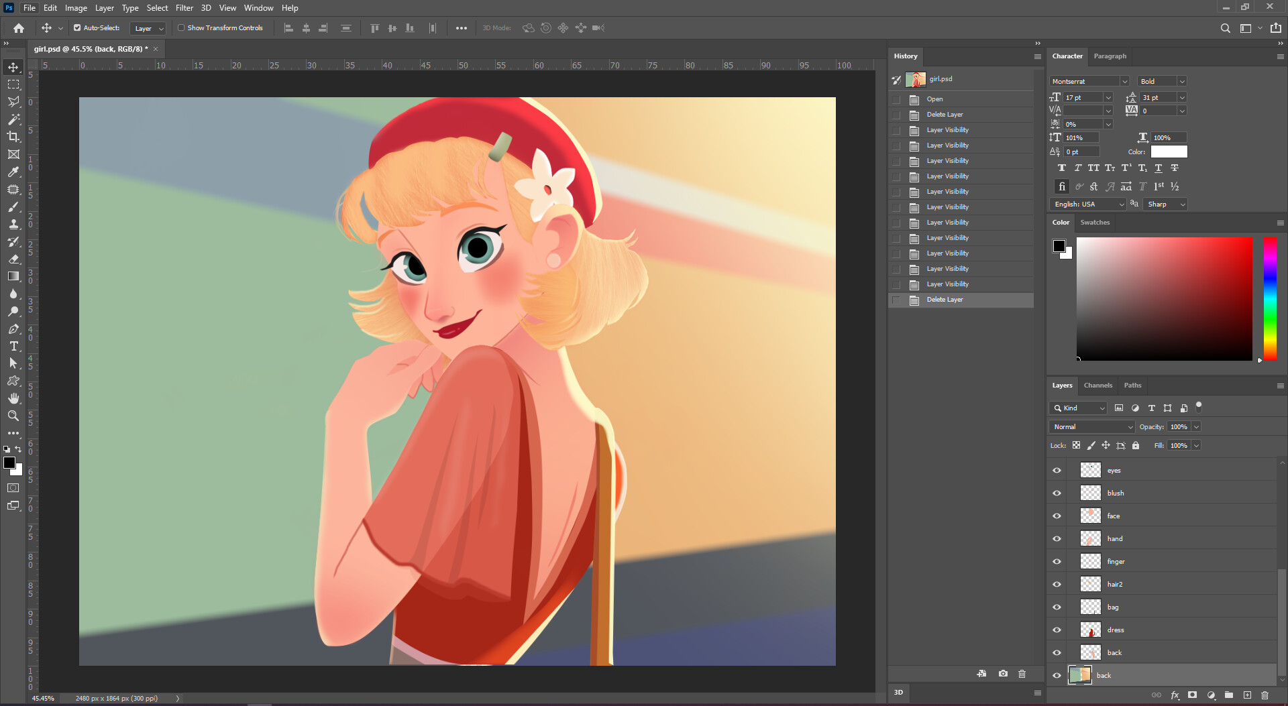Select the Horizontal Type tool
This screenshot has width=1288, height=706.
(x=13, y=346)
